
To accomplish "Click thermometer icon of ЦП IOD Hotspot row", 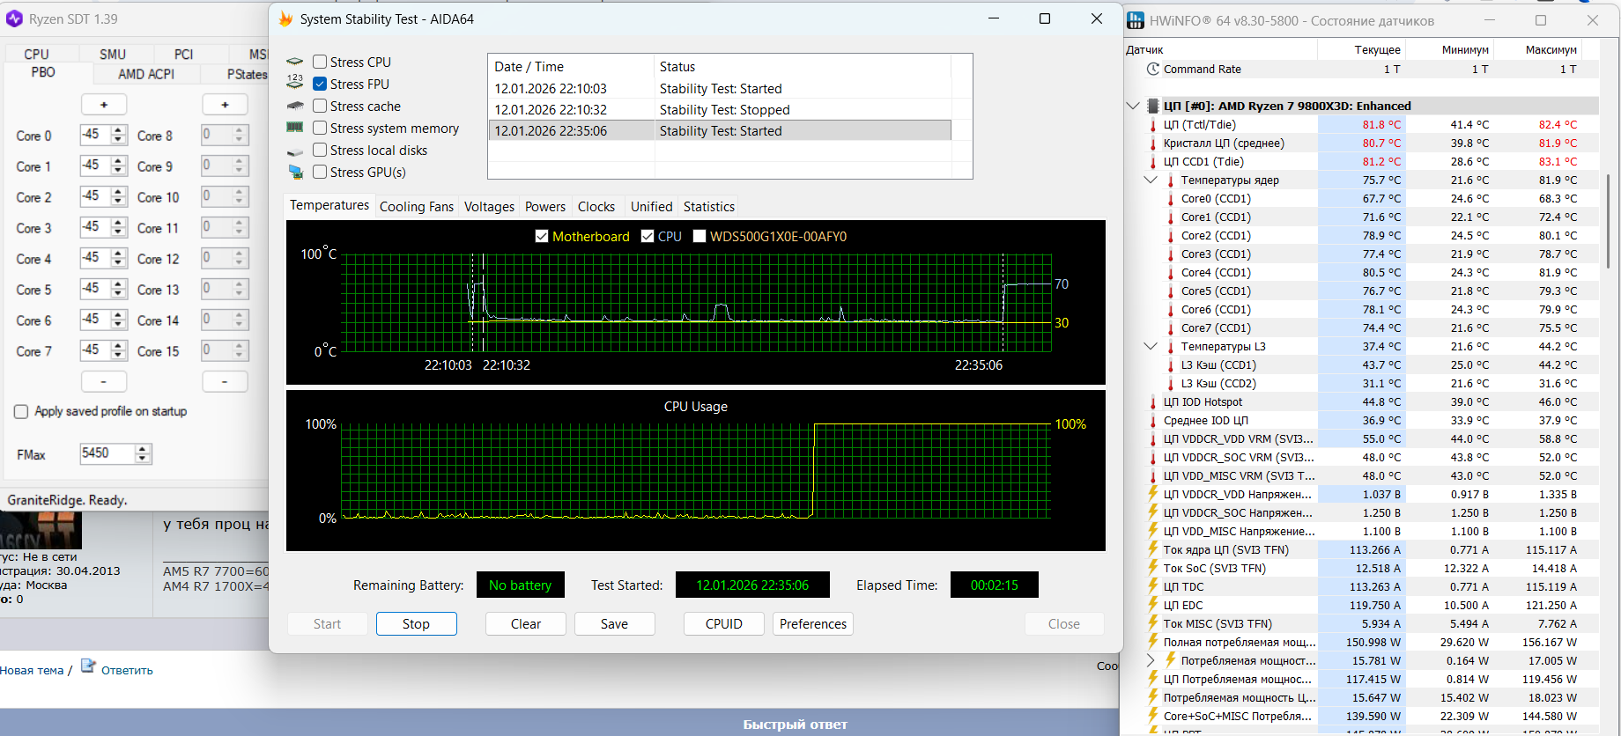I will 1153,402.
